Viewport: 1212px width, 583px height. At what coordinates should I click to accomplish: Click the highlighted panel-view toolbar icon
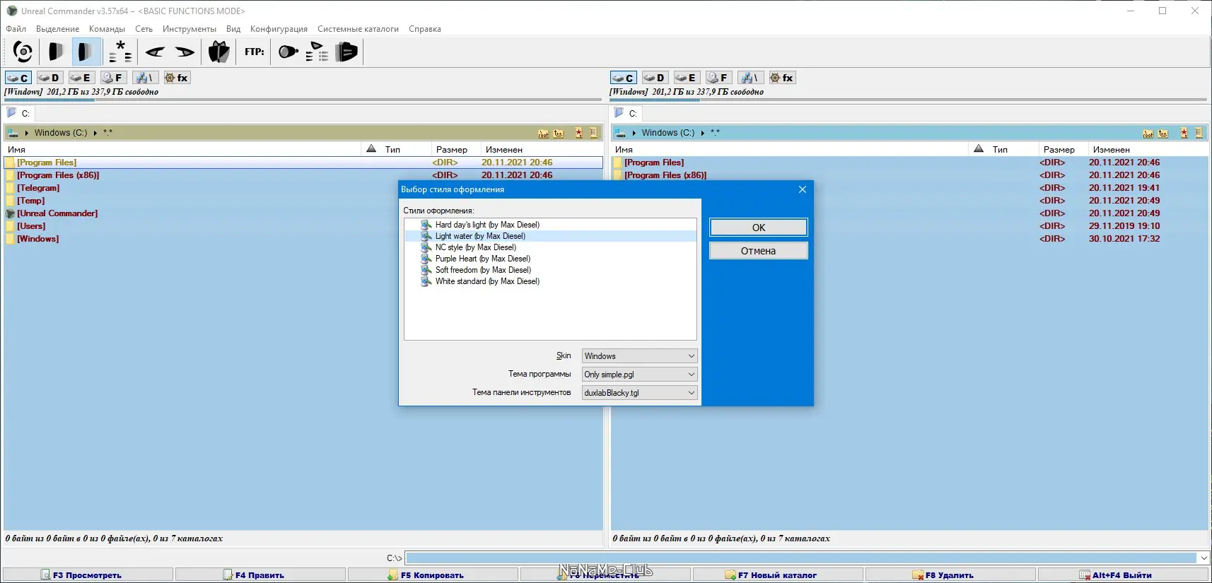(x=86, y=52)
